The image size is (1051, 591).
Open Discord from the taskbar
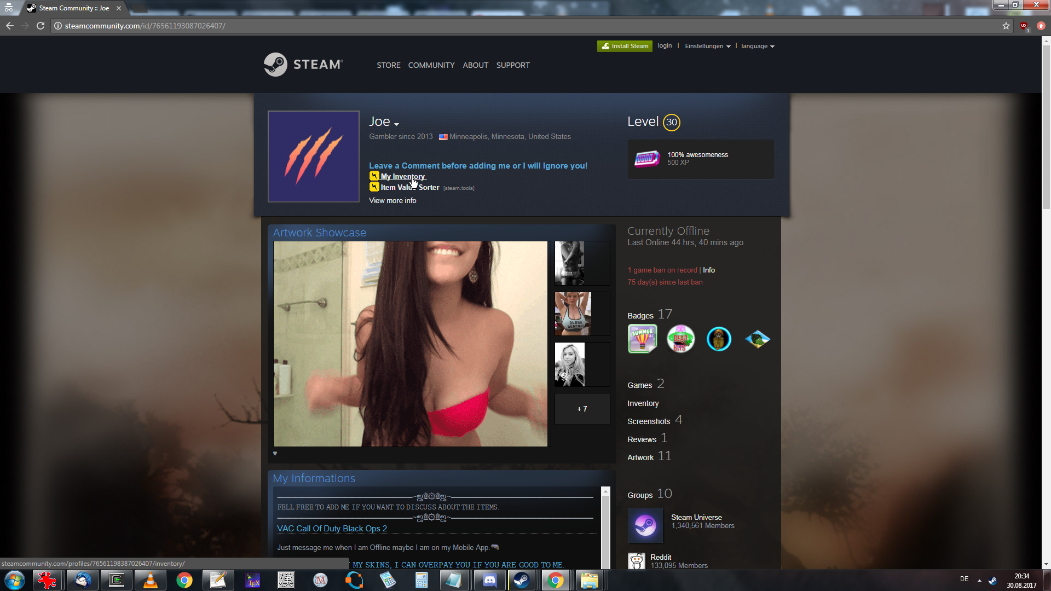click(489, 580)
